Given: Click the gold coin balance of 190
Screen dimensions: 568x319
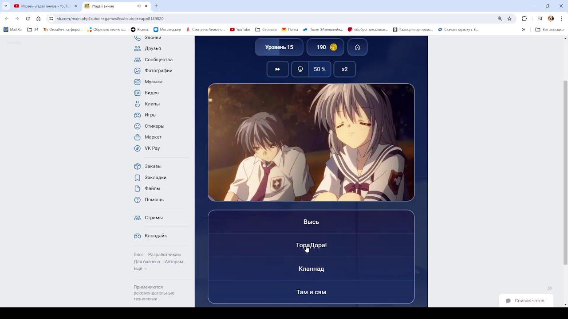Looking at the screenshot, I should (325, 47).
